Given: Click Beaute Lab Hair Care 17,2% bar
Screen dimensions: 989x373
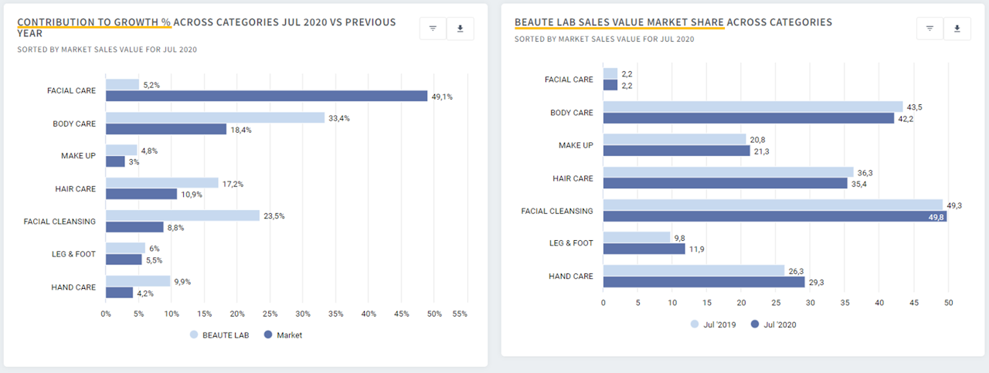Looking at the screenshot, I should [162, 183].
